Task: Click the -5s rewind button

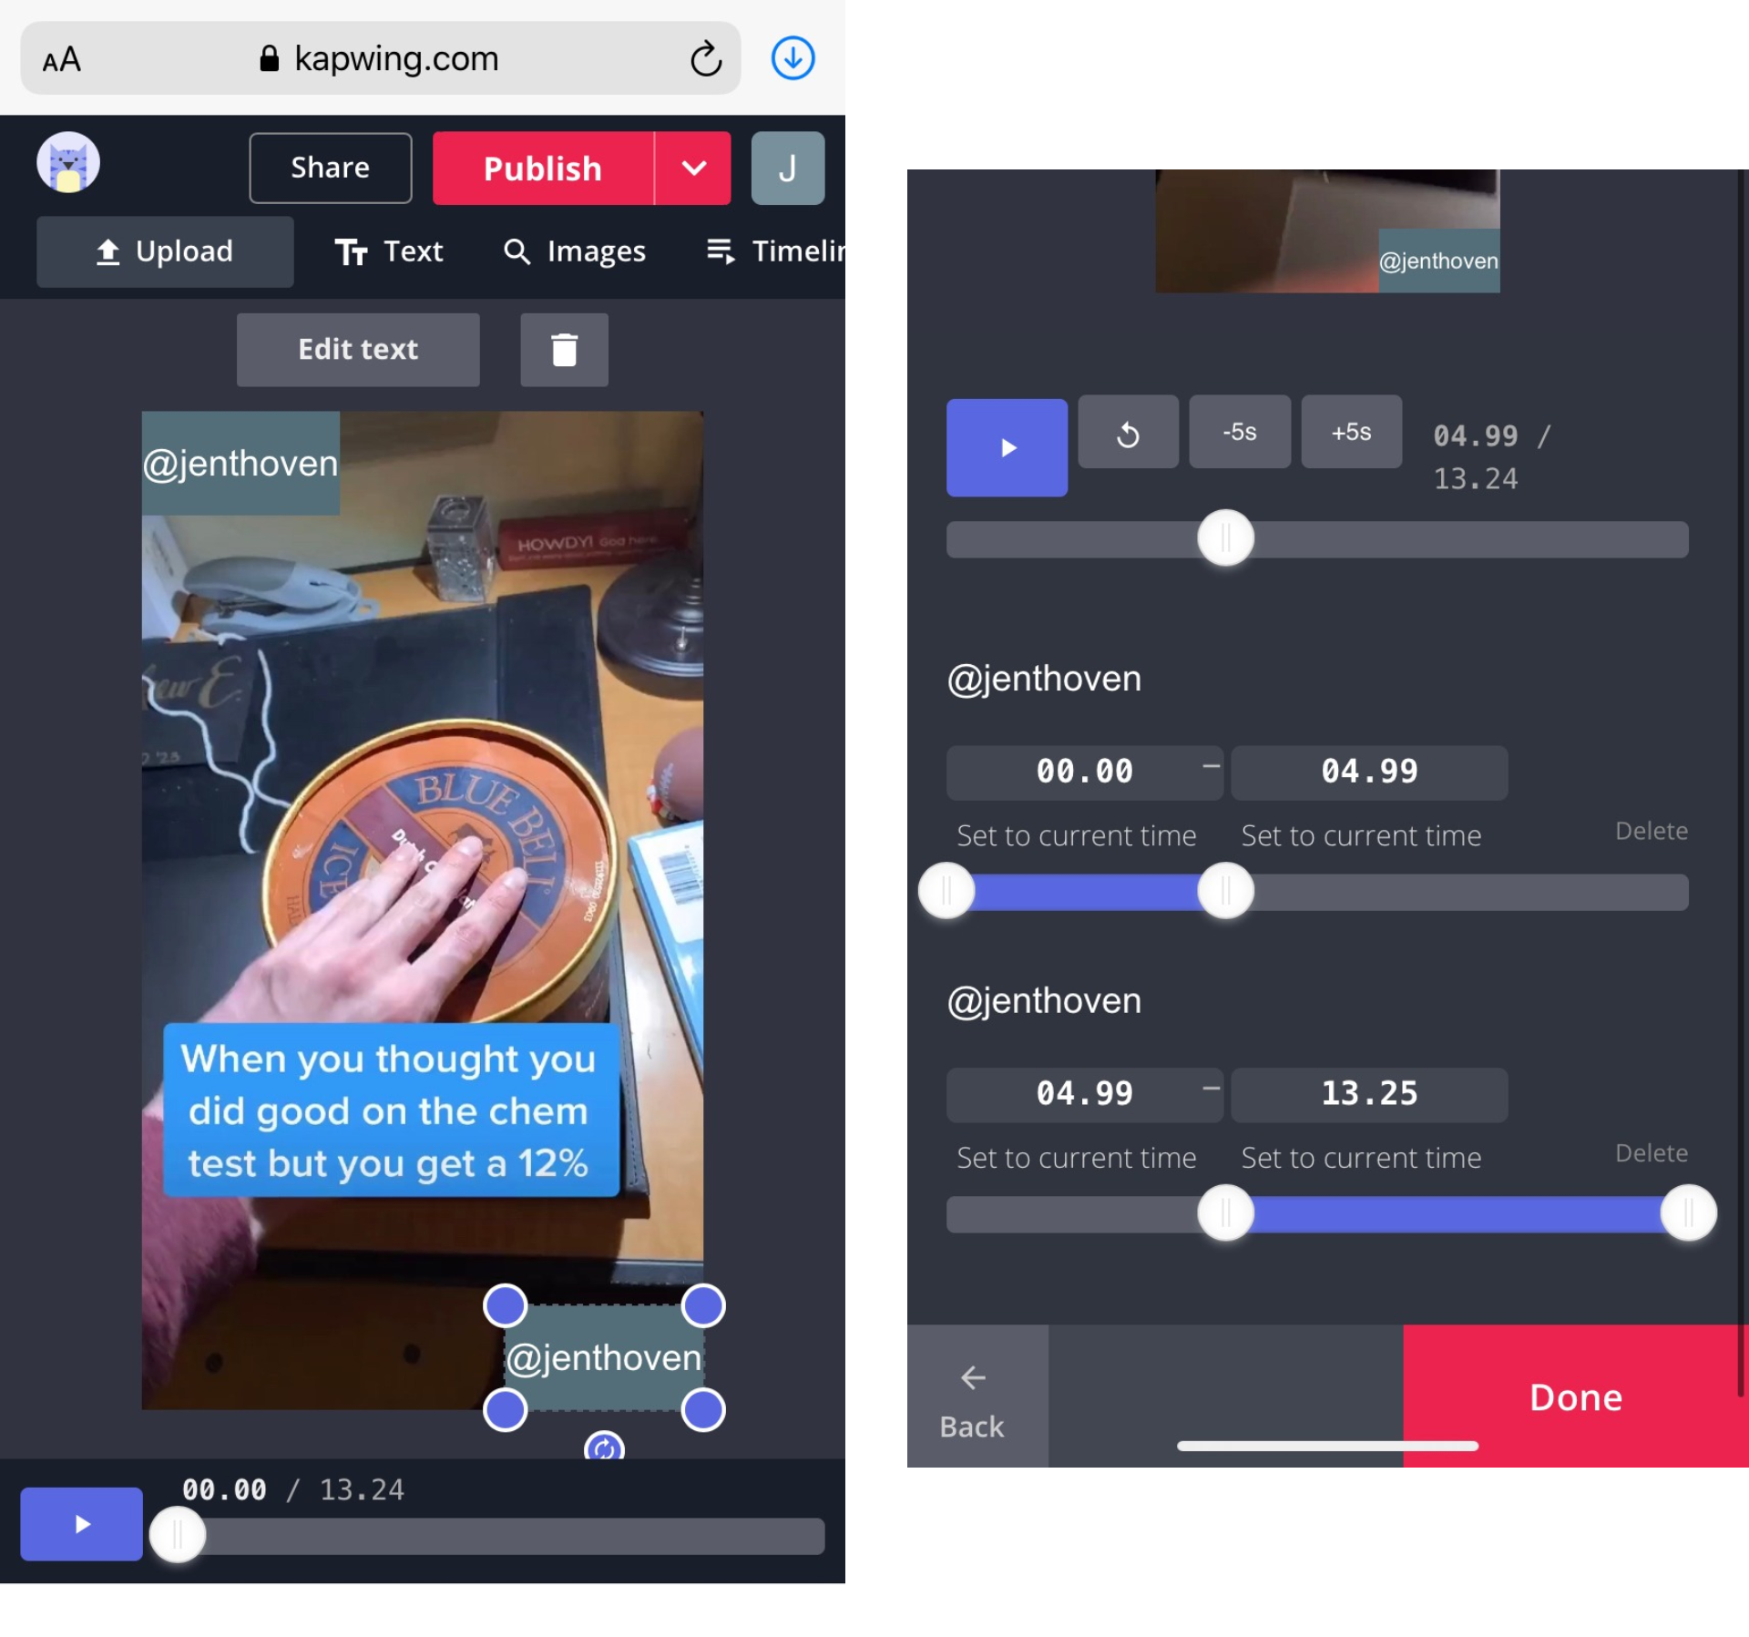Action: coord(1238,431)
